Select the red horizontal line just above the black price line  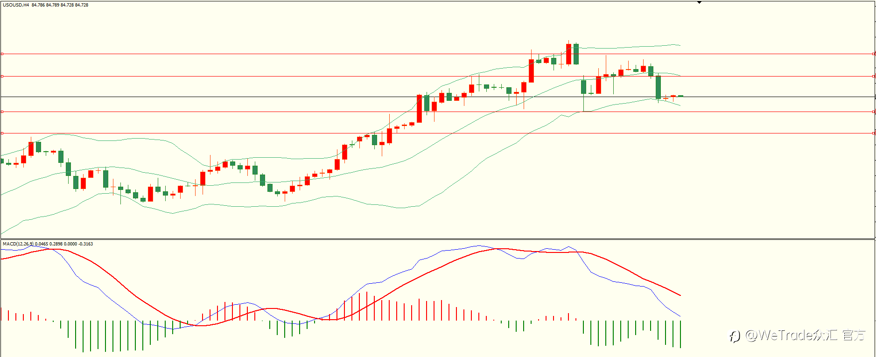(x=438, y=76)
